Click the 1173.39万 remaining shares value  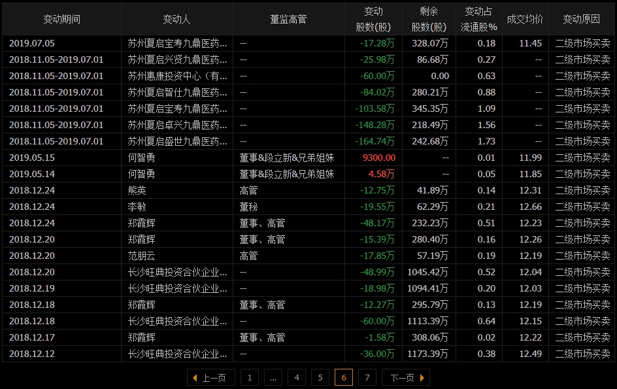coord(427,354)
